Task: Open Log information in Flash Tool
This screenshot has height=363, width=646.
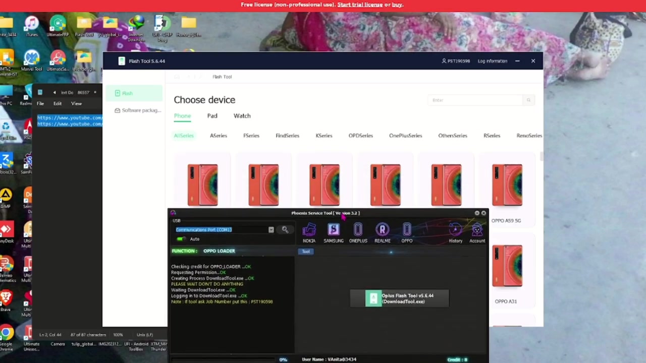Action: pos(492,61)
